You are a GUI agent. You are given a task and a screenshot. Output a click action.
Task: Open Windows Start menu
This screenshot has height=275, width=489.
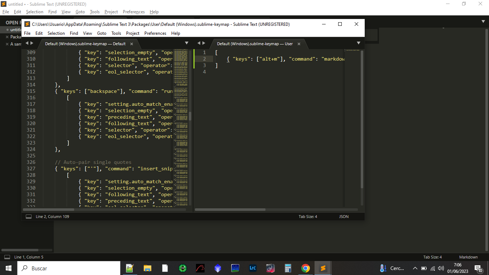click(8, 268)
